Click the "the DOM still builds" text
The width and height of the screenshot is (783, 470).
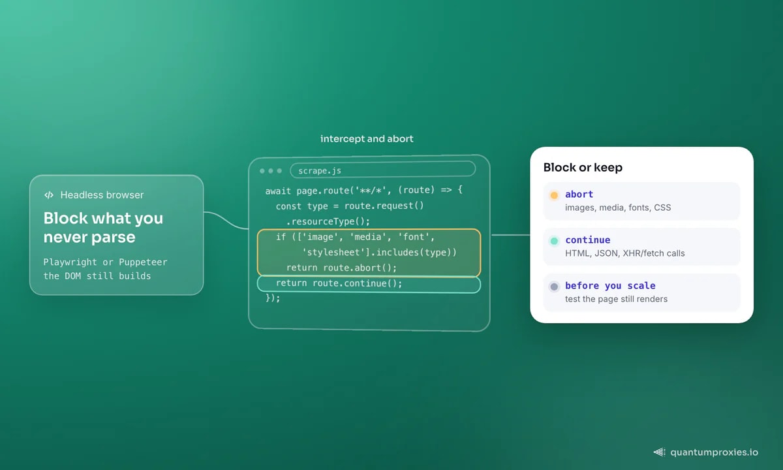coord(97,276)
